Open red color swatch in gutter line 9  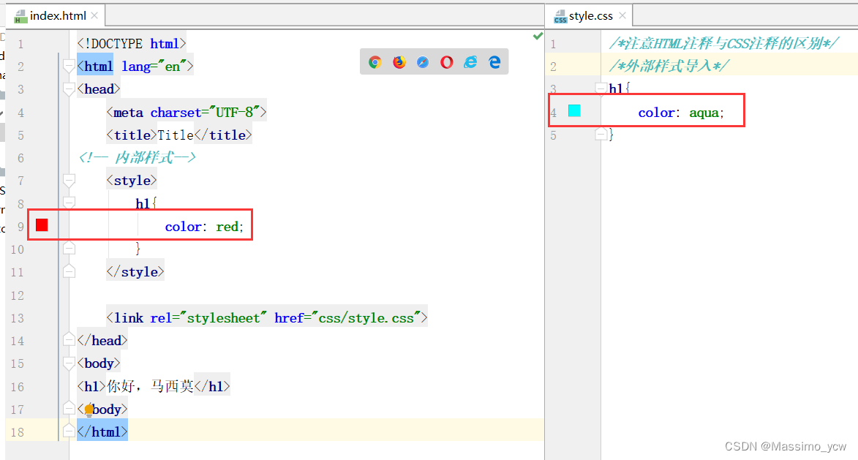pos(42,225)
